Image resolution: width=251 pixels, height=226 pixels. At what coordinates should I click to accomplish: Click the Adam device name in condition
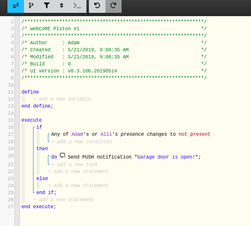pyautogui.click(x=77, y=134)
